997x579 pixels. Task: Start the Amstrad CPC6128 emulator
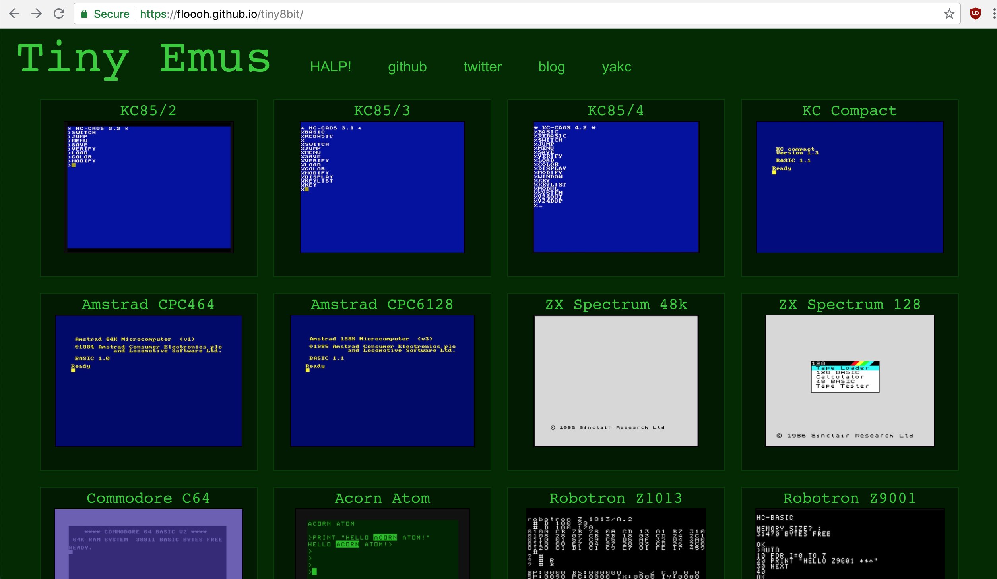(382, 380)
